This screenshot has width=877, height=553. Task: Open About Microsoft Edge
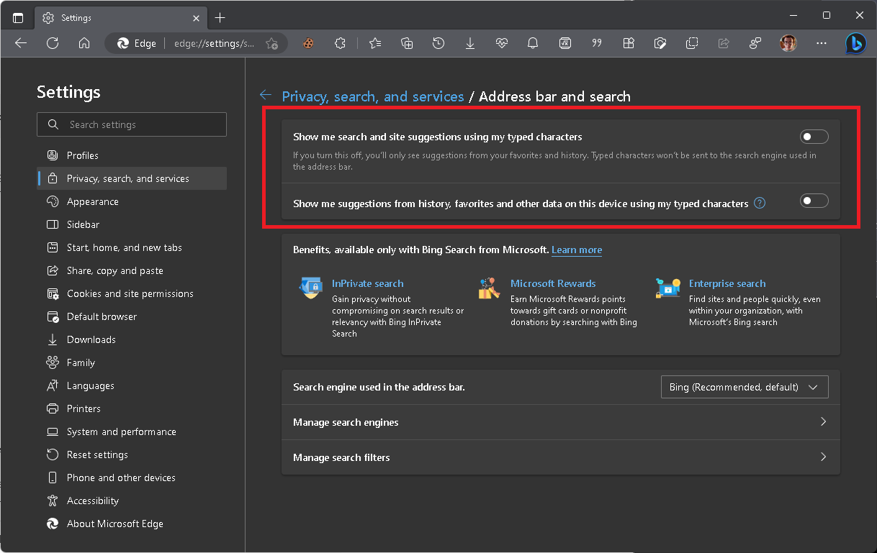[132, 524]
